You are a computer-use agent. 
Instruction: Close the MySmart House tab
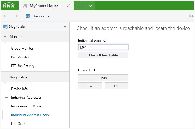(x=68, y=6)
